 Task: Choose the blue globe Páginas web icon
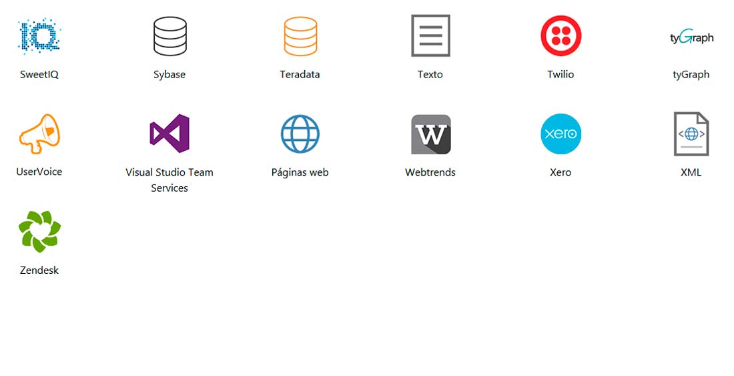coord(300,134)
